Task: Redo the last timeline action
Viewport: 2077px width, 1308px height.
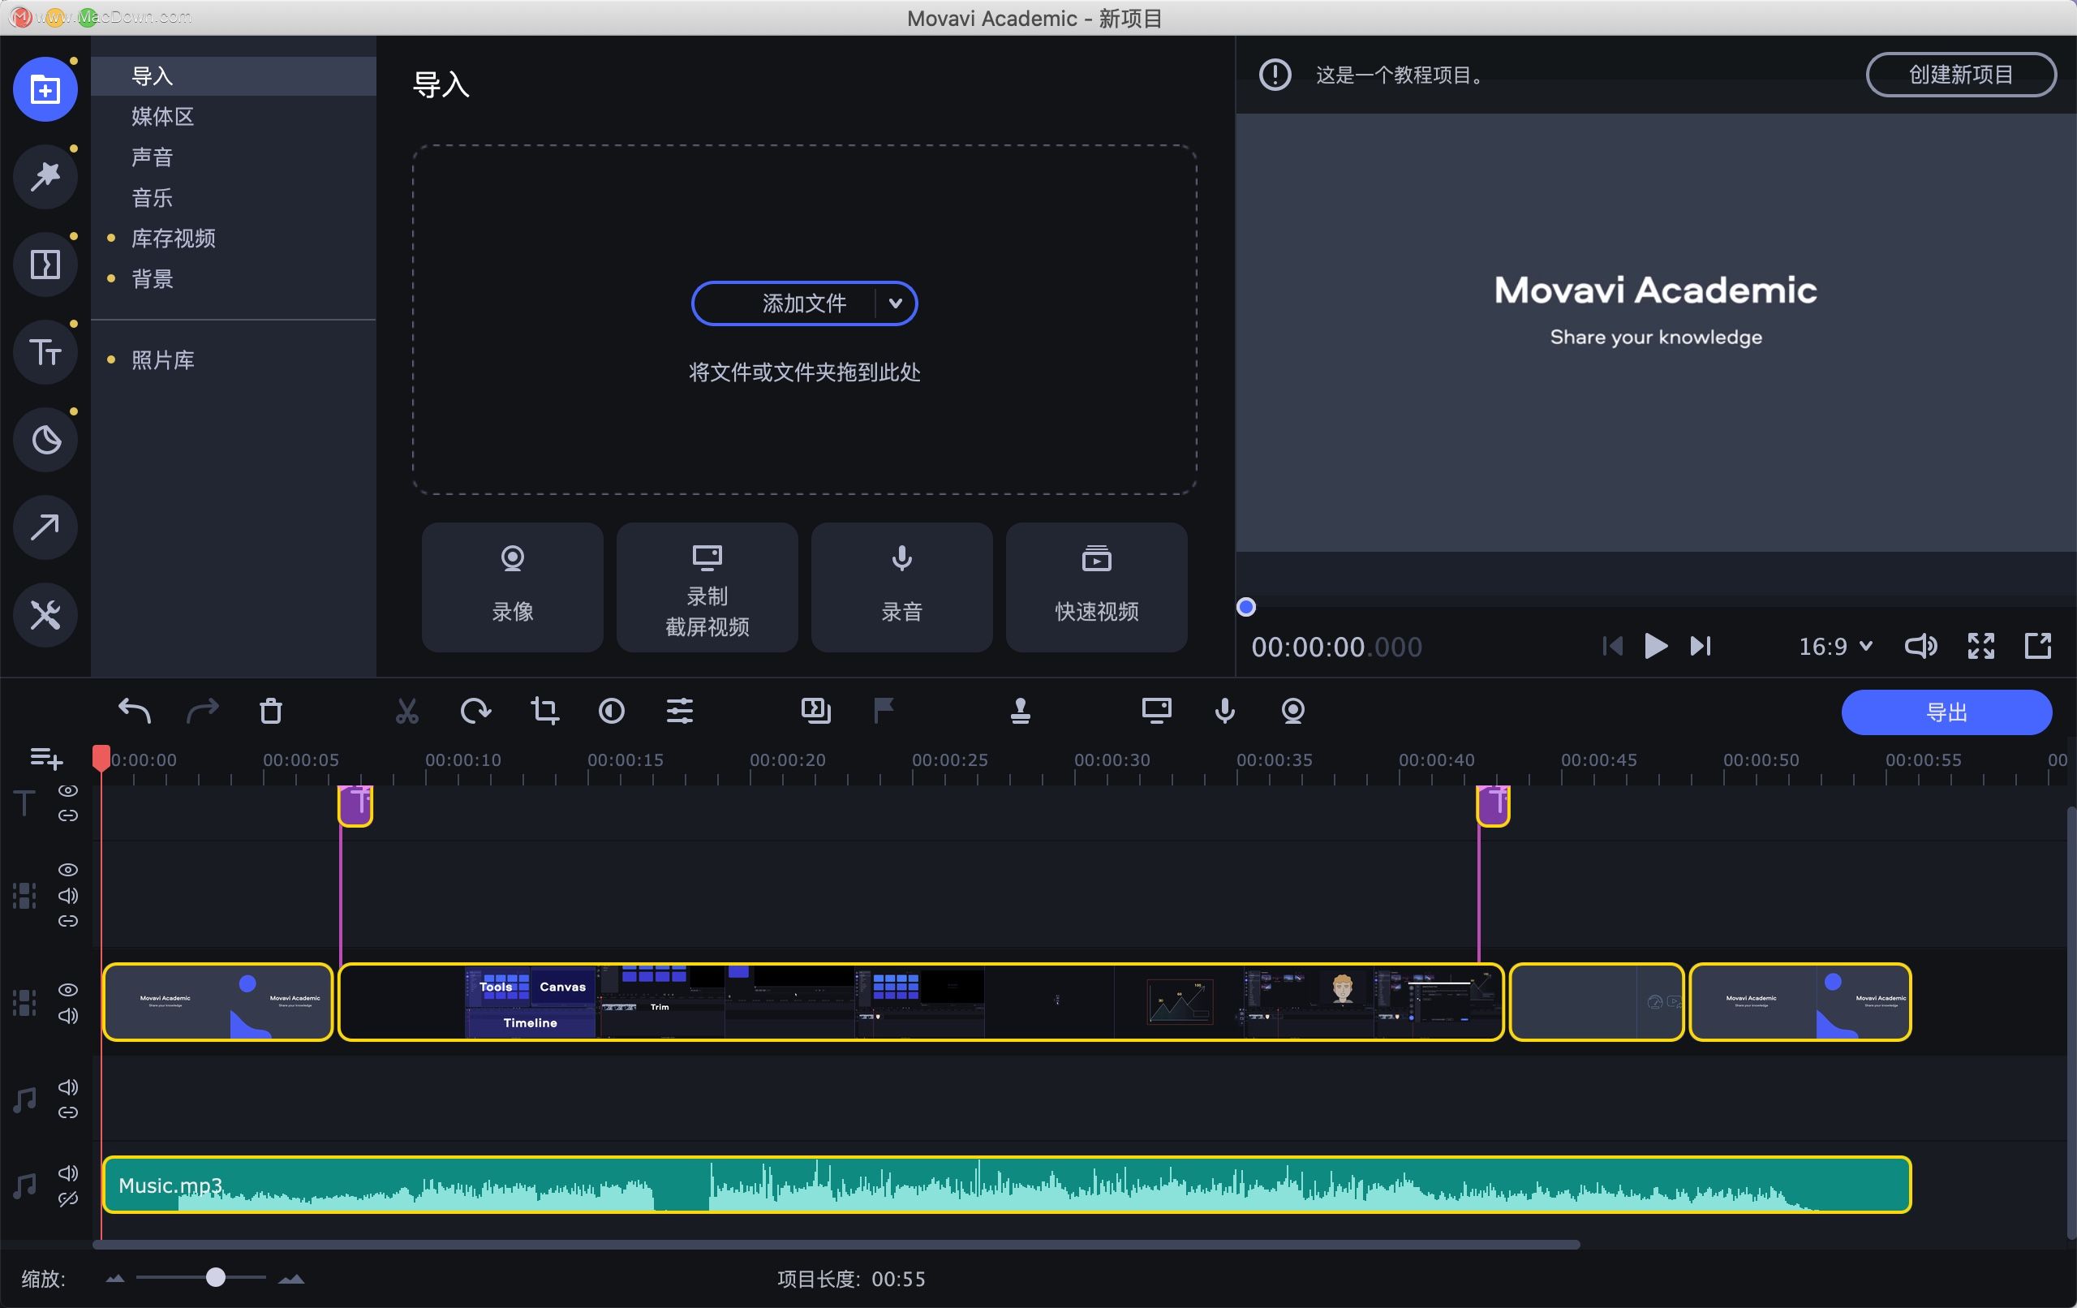Action: [203, 711]
